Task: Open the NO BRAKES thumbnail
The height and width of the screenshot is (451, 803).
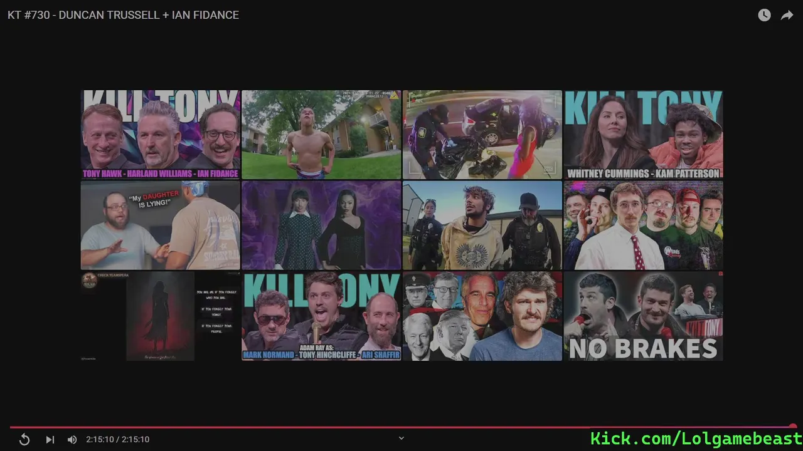Action: [644, 316]
